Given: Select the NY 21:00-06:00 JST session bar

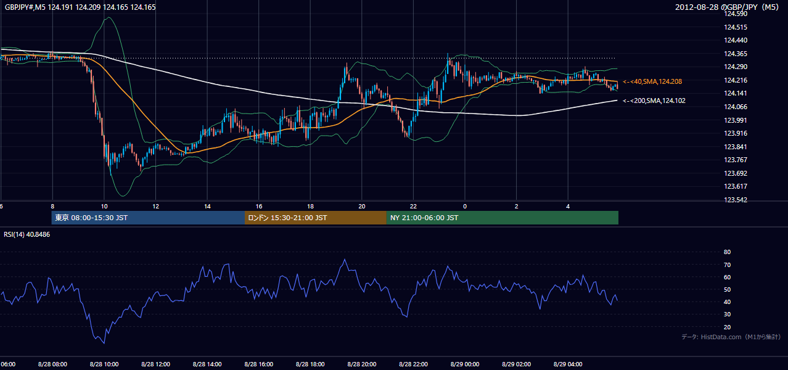Looking at the screenshot, I should click(x=503, y=218).
